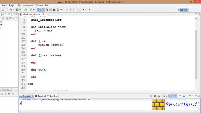
Task: Open the Window menu
Action: point(39,5)
